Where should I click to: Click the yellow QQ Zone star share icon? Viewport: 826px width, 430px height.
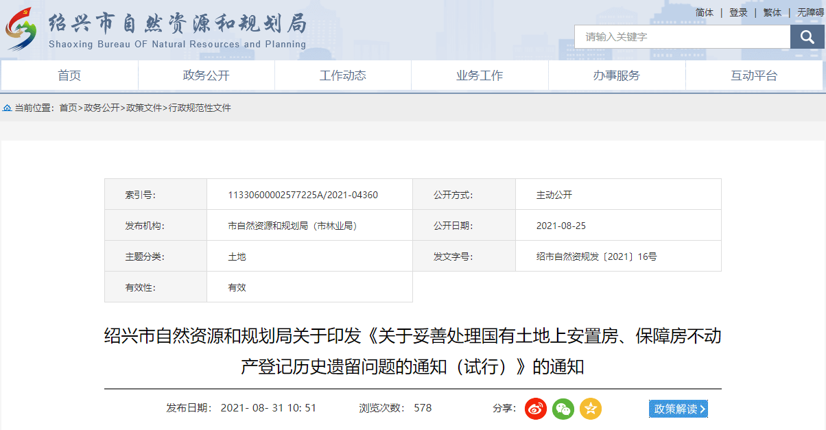click(590, 409)
